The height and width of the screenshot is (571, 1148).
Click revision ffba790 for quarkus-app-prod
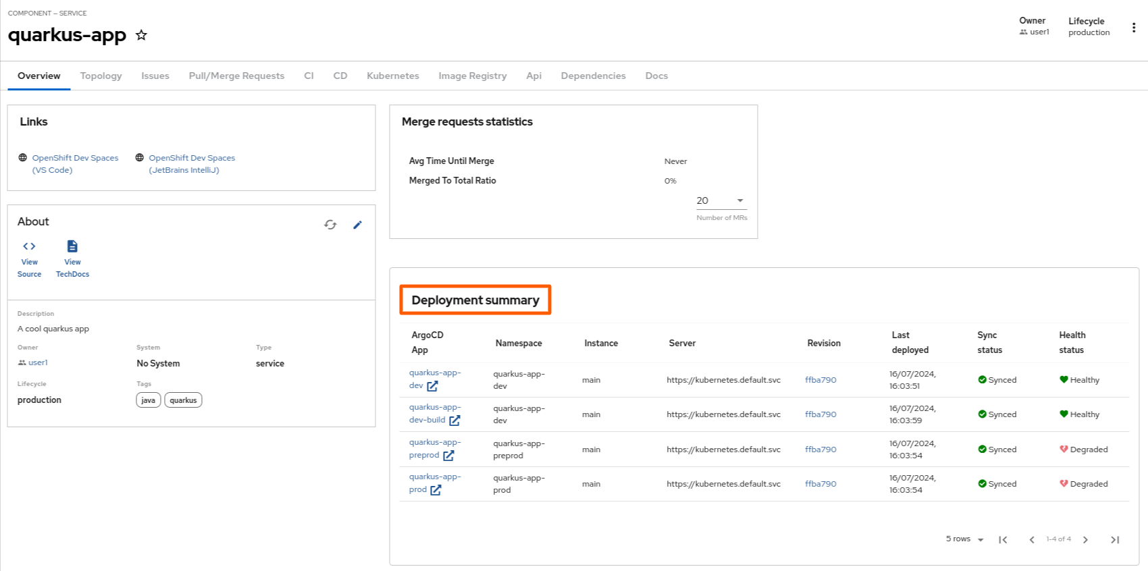(x=820, y=484)
